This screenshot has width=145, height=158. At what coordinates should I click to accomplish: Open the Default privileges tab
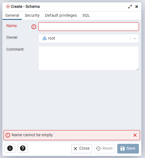[x=61, y=15]
